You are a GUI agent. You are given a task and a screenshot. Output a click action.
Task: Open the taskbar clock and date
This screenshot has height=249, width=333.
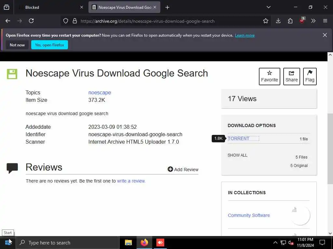coord(305,243)
